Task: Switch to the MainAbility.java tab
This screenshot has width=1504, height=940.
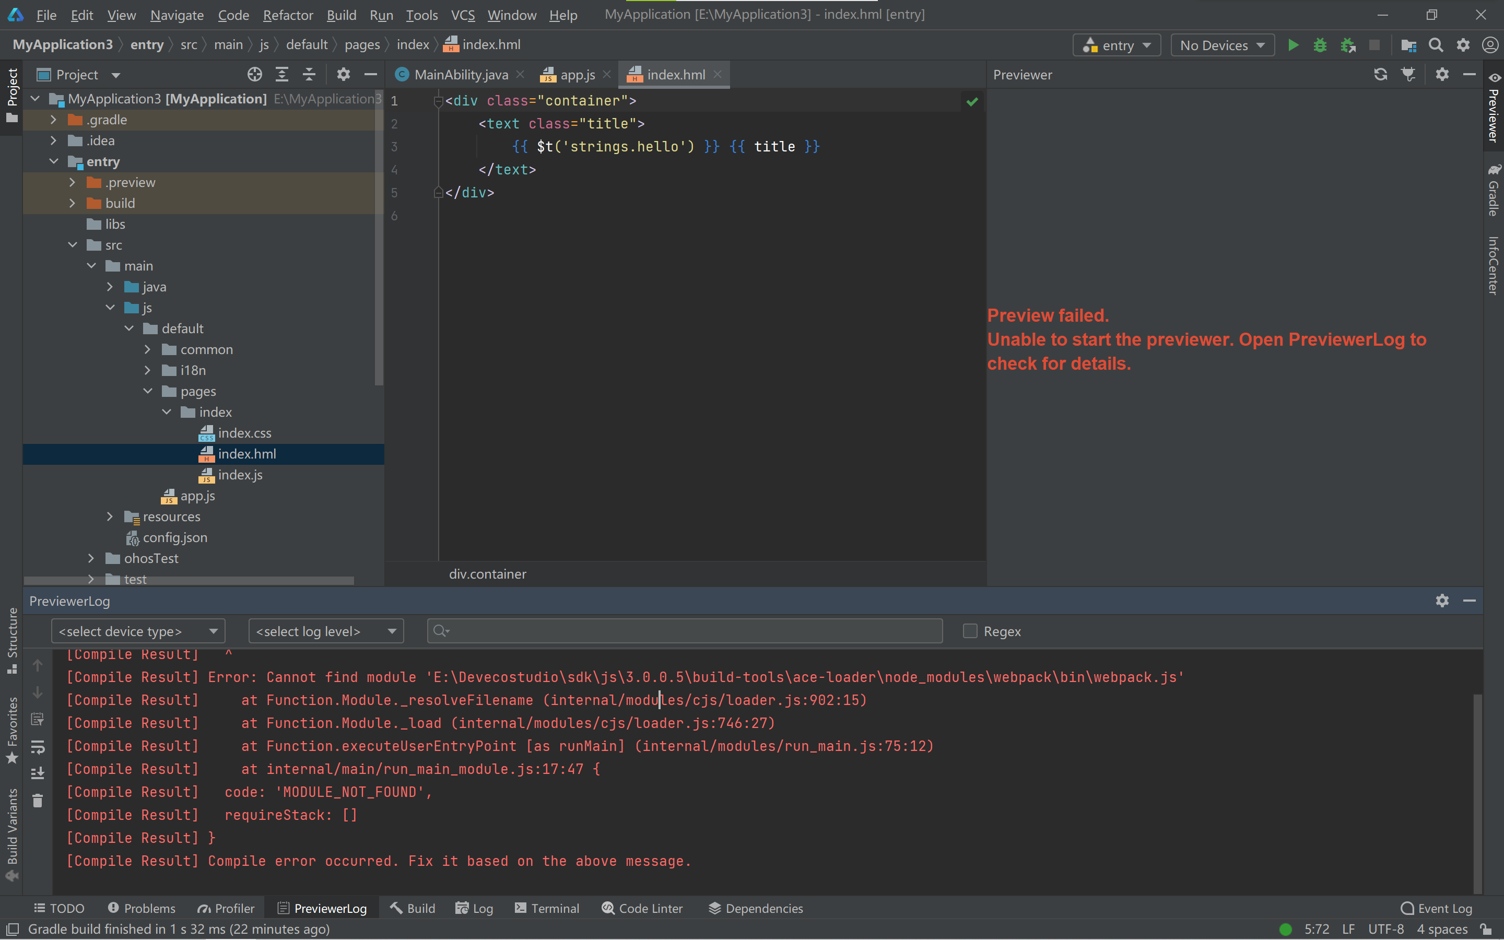Action: click(x=461, y=75)
